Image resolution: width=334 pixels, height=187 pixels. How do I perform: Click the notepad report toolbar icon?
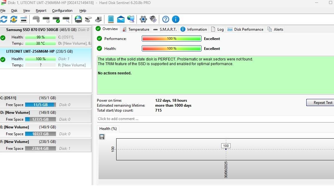coord(111,19)
